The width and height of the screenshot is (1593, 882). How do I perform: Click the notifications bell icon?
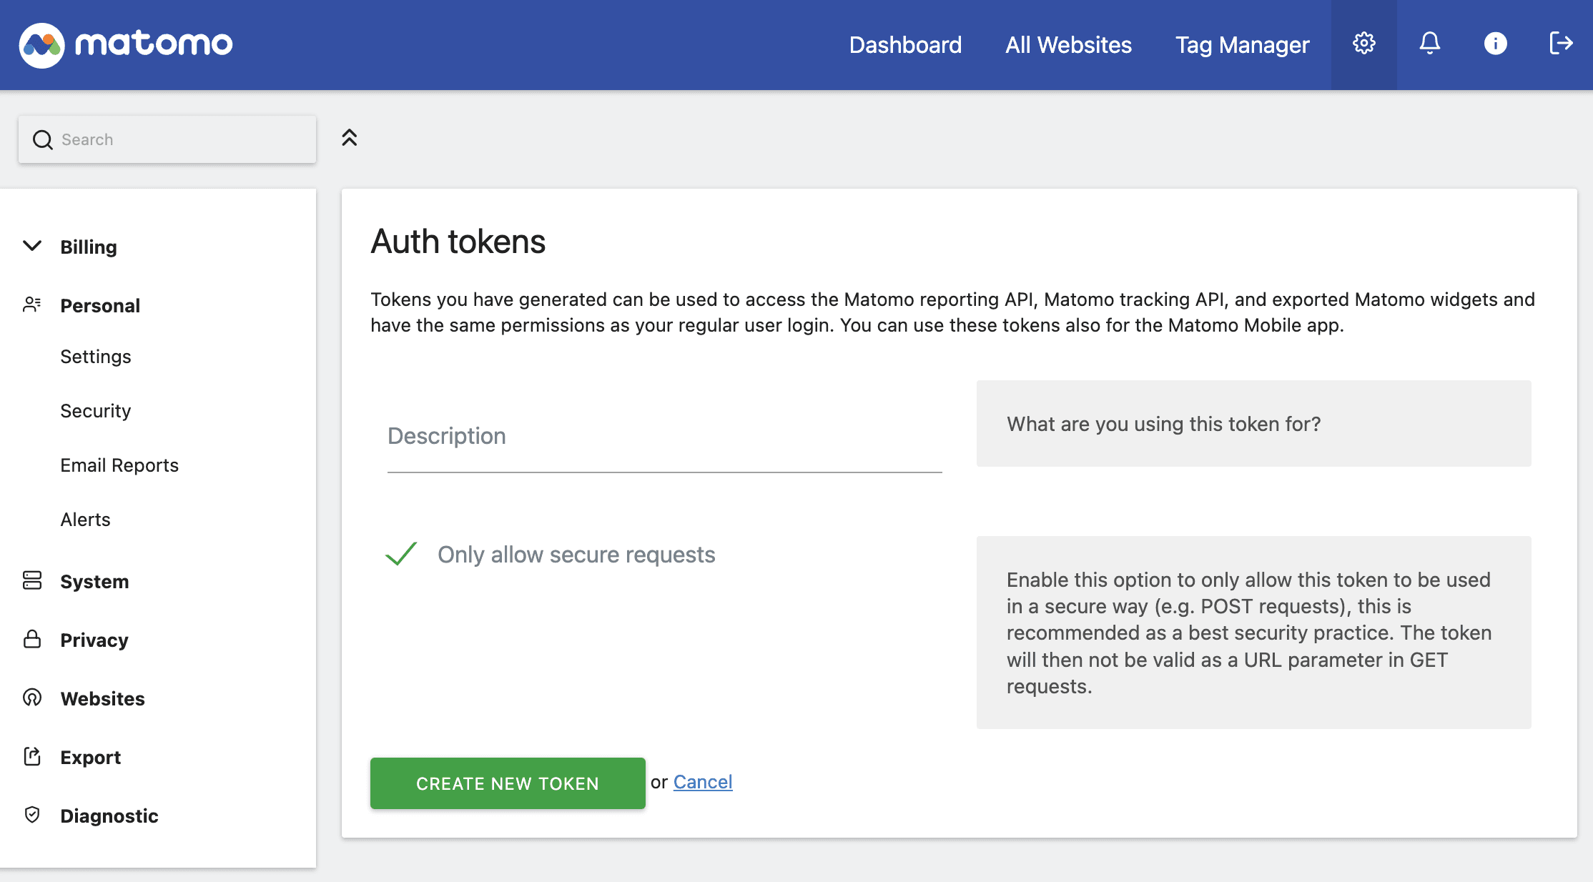(1429, 44)
